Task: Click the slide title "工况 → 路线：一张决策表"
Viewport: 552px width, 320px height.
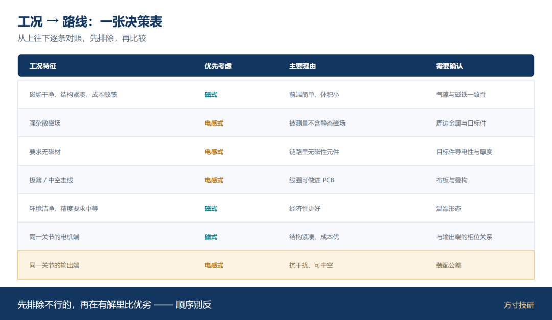Action: click(x=90, y=22)
